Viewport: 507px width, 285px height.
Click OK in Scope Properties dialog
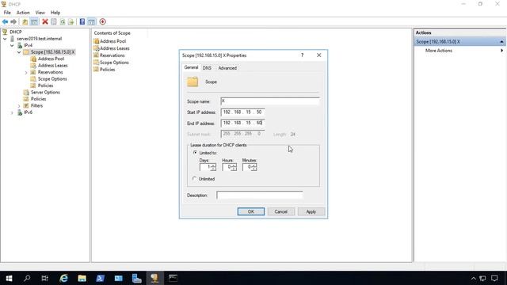251,211
